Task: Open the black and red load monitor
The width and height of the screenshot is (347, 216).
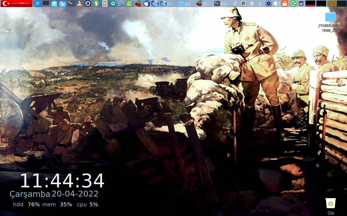Action: pyautogui.click(x=310, y=4)
